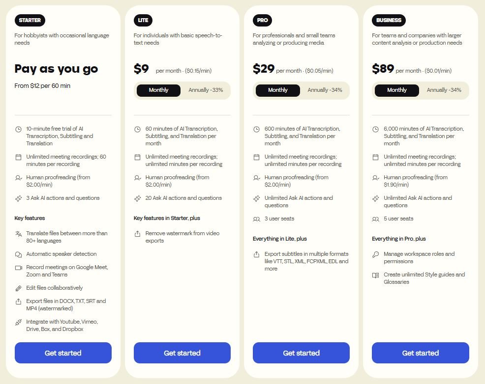
Task: Click the automatic speaker detection icon
Action: (19, 254)
